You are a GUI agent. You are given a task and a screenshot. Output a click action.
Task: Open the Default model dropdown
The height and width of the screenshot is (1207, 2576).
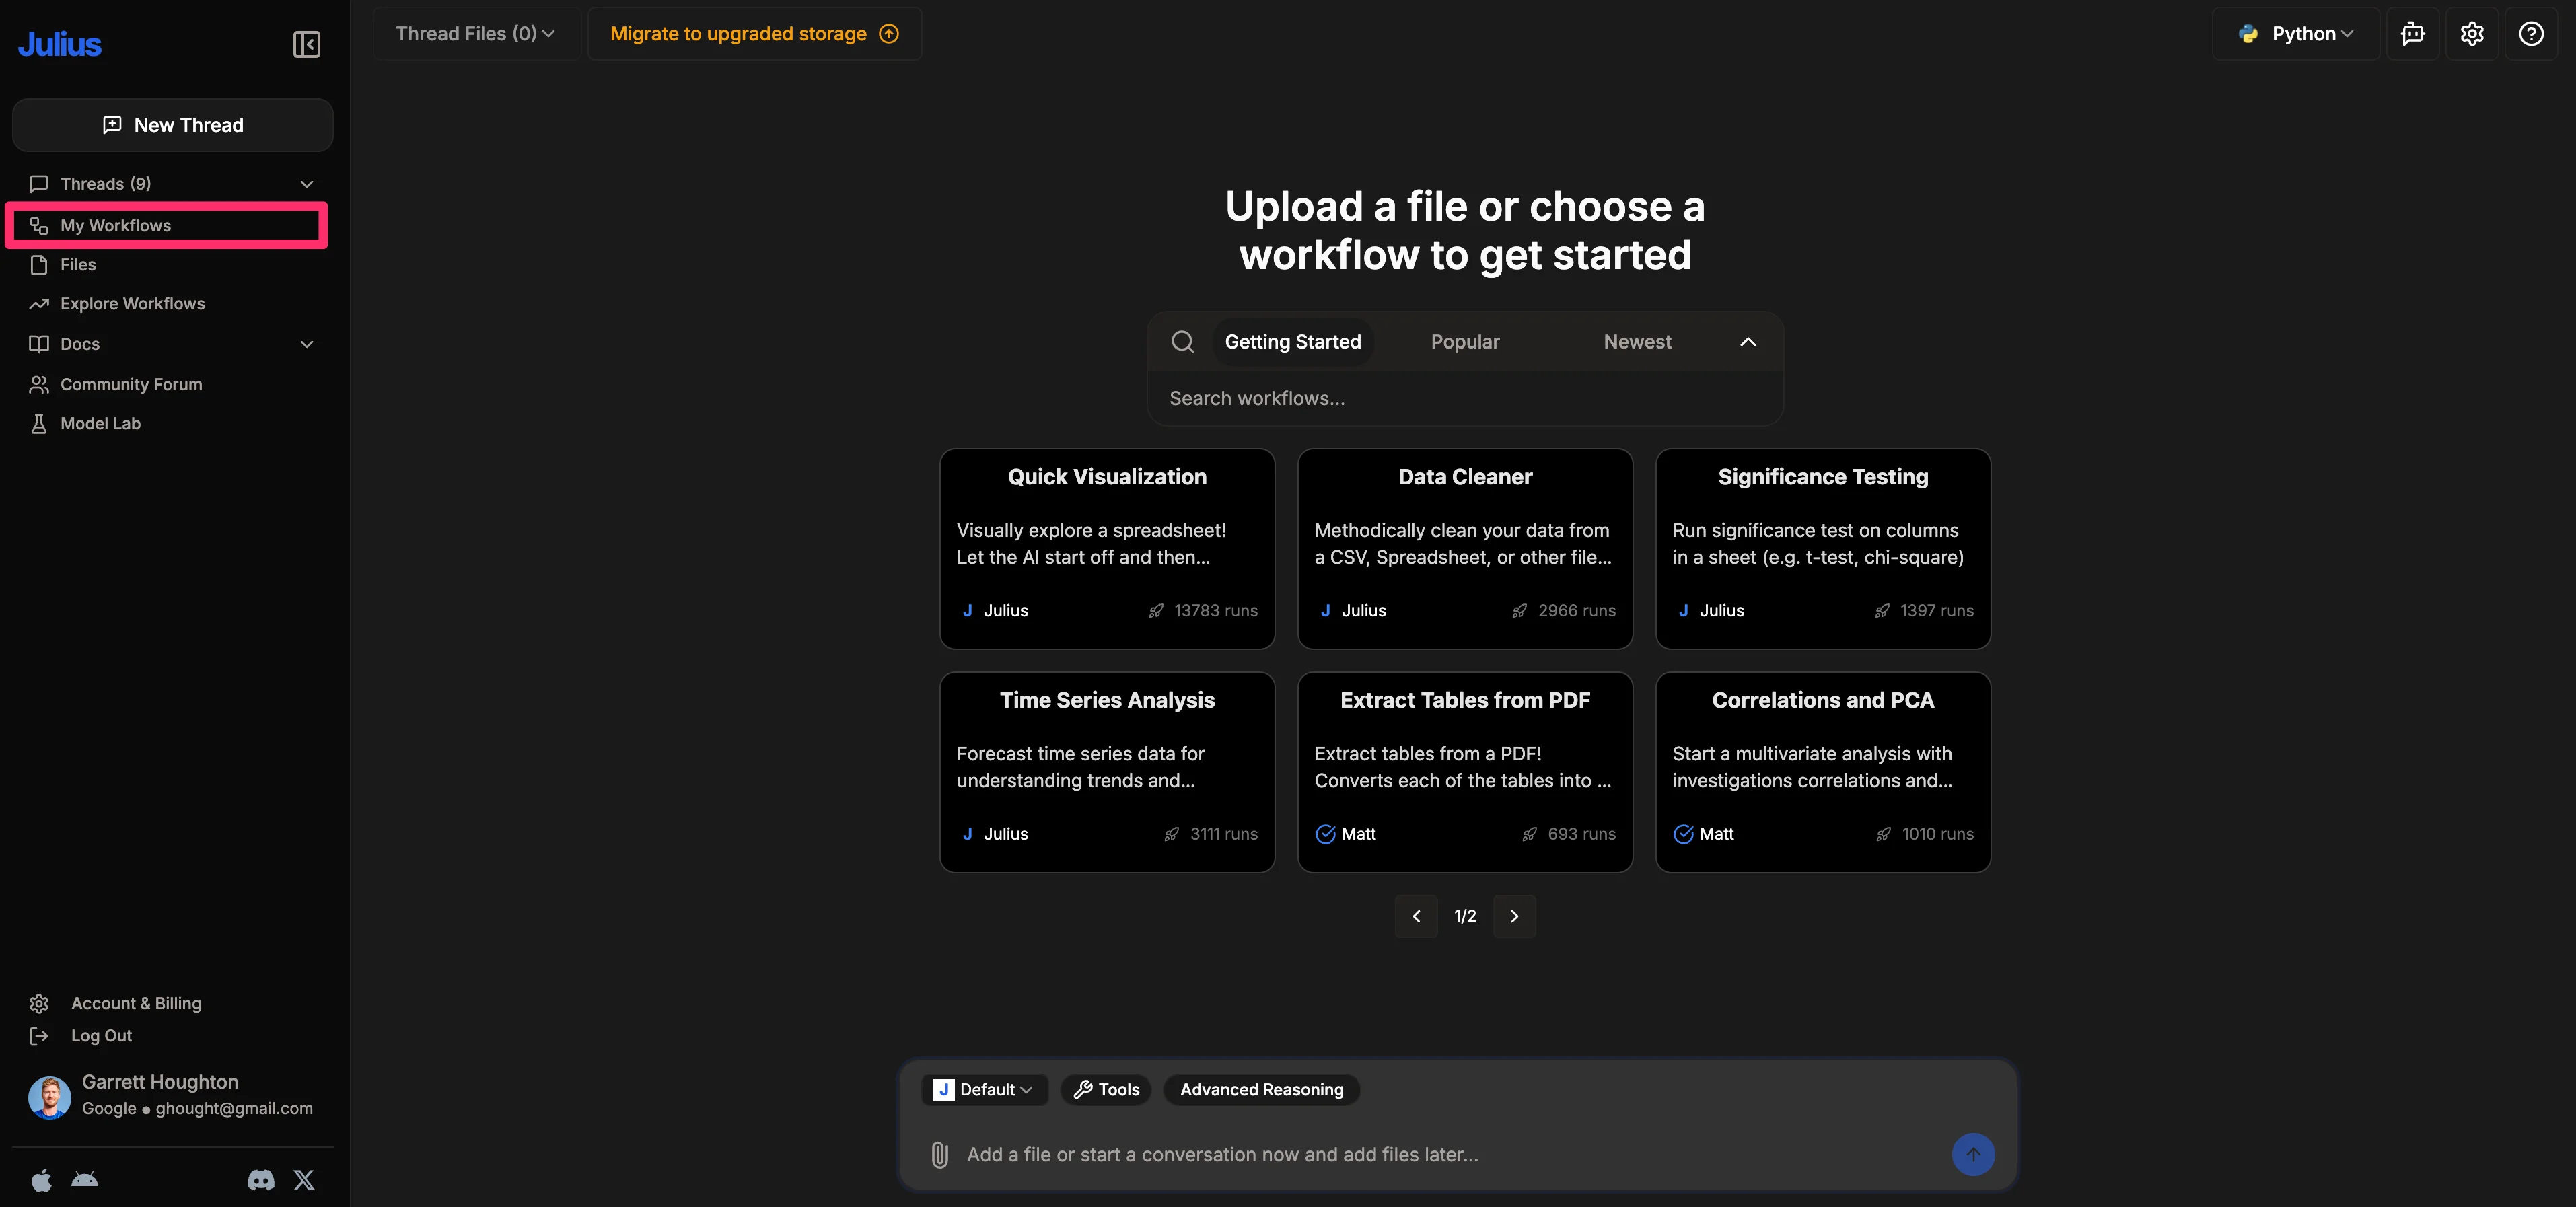pos(984,1089)
